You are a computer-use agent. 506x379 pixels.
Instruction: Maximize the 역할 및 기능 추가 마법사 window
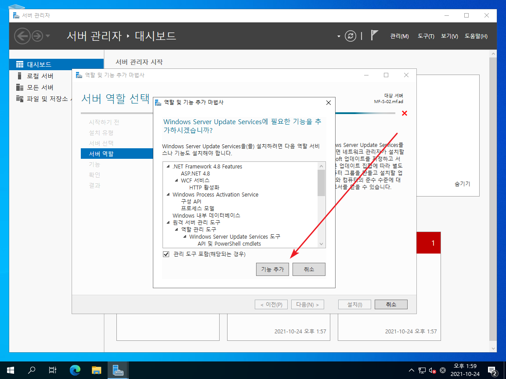coord(386,75)
